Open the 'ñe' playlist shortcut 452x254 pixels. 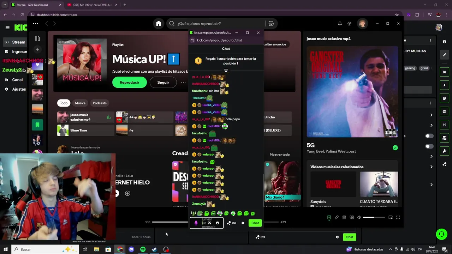click(145, 130)
